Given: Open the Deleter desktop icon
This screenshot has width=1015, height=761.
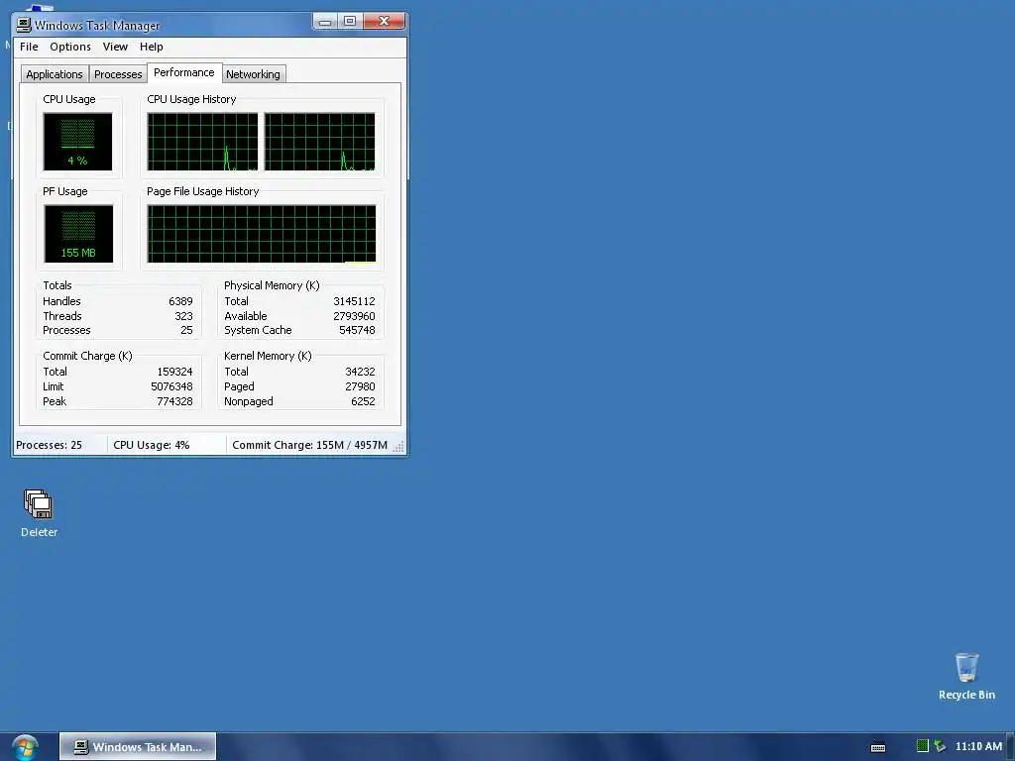Looking at the screenshot, I should pyautogui.click(x=39, y=512).
